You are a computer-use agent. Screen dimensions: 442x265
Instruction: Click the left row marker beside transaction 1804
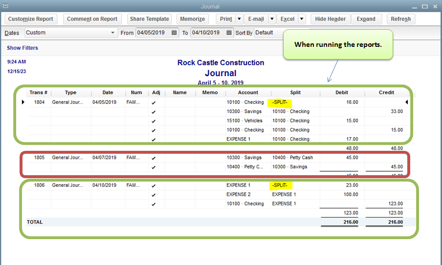click(23, 102)
